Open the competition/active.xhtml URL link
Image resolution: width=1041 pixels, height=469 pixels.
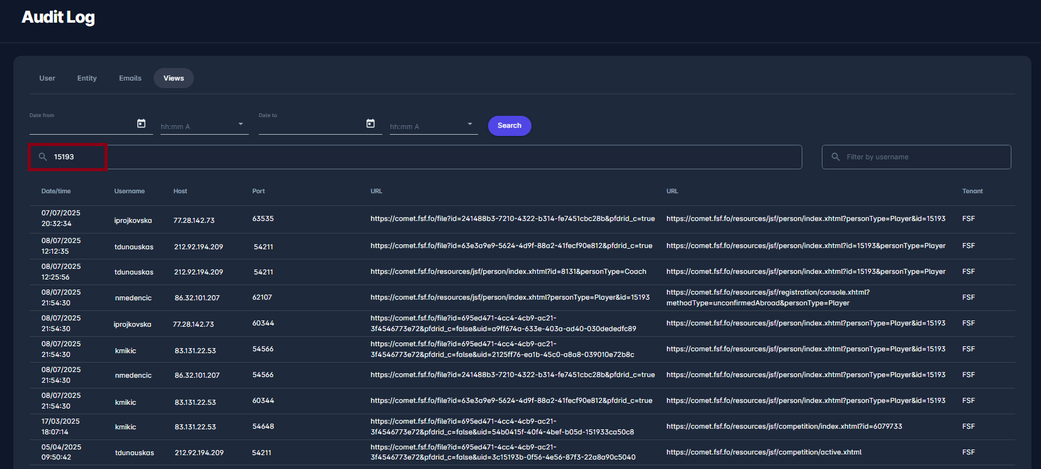[x=764, y=452]
